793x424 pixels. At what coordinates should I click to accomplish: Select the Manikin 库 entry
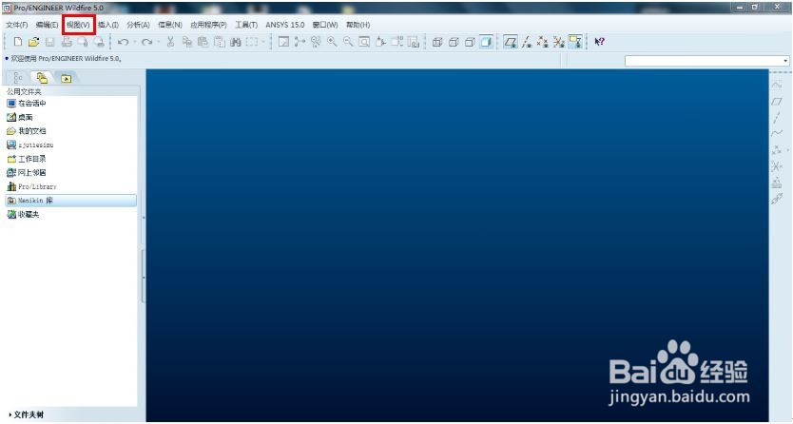click(x=70, y=201)
